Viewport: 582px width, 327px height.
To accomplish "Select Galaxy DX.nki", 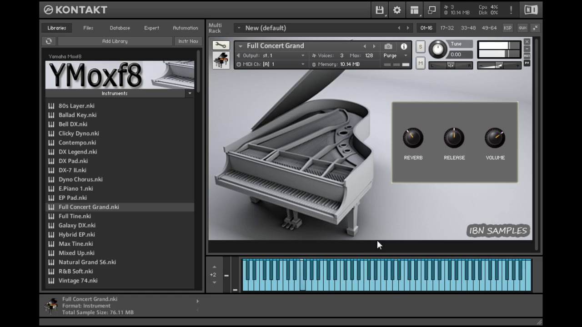I will [77, 225].
